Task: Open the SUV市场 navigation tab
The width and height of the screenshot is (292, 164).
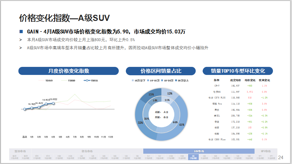Action: 198,151
